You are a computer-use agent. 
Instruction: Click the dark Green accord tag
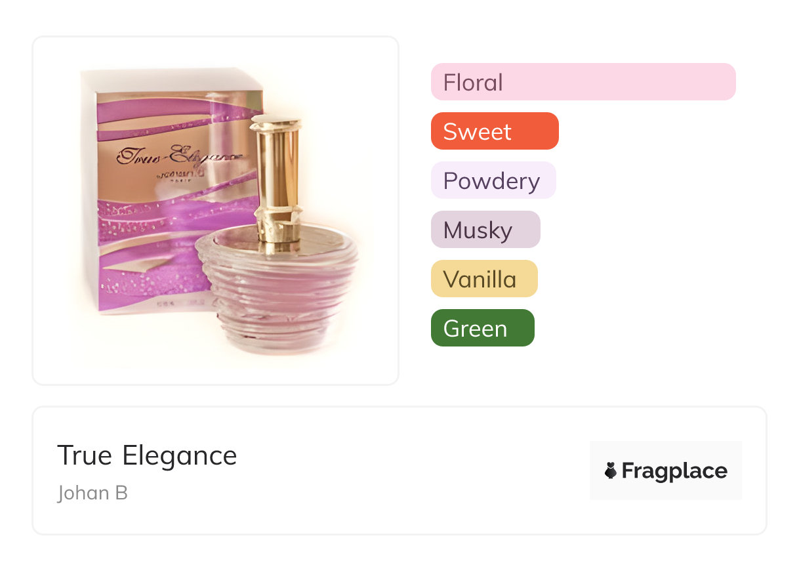pos(482,328)
